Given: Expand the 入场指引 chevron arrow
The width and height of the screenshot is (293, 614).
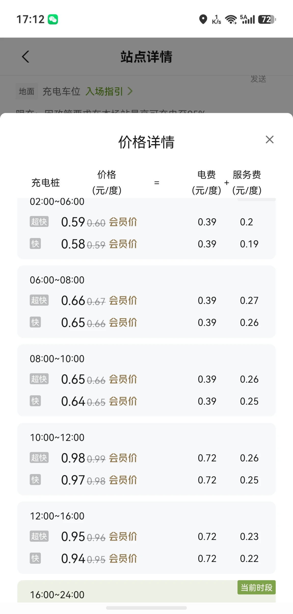Looking at the screenshot, I should click(130, 91).
